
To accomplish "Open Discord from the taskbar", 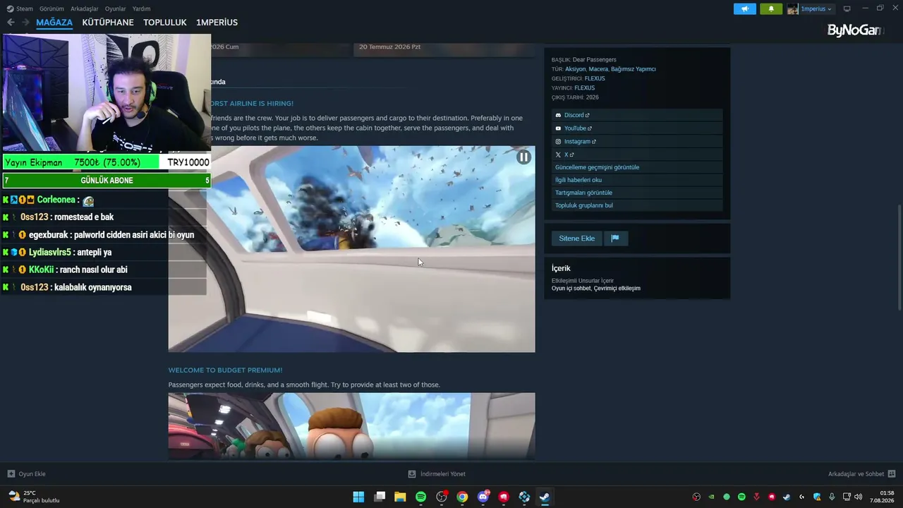I will (483, 497).
